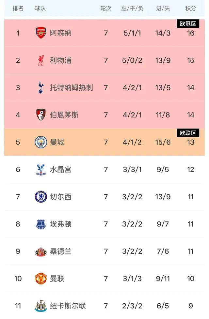Click the Manchester City crest icon

pos(41,142)
